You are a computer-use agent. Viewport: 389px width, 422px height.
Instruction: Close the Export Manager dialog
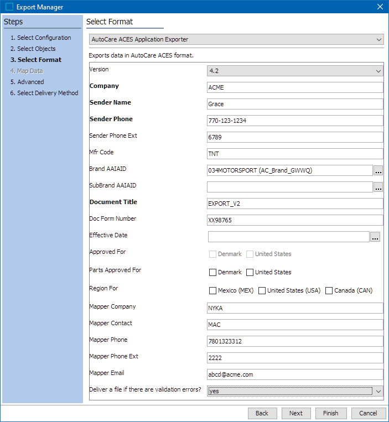380,7
